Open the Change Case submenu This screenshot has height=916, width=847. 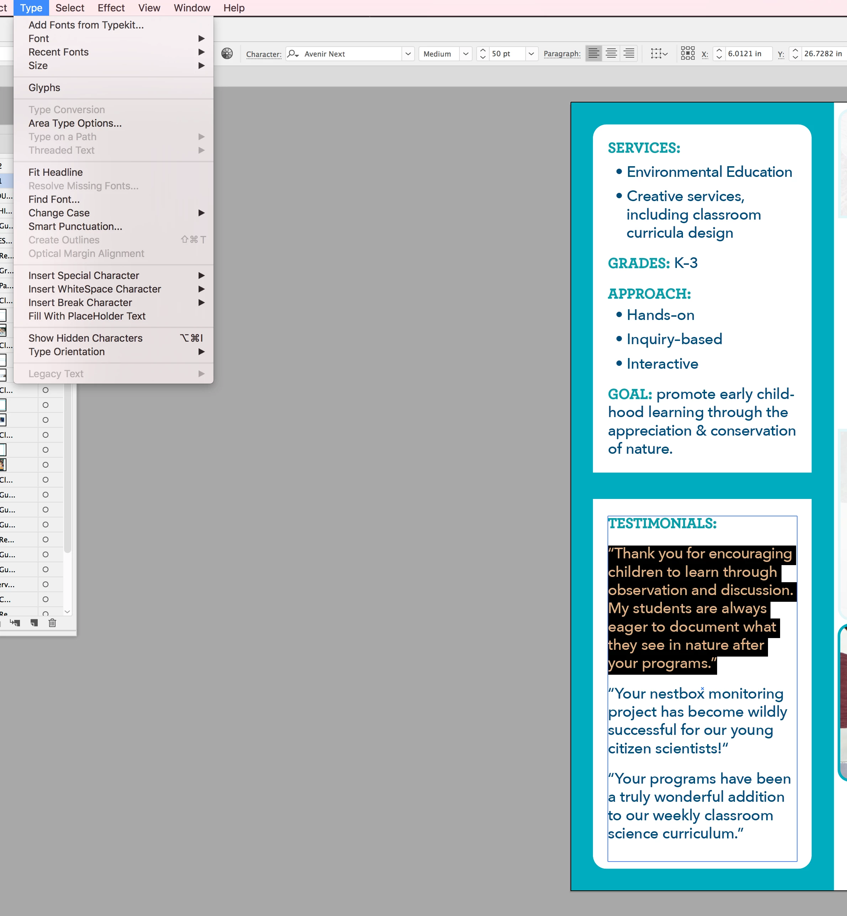point(59,213)
